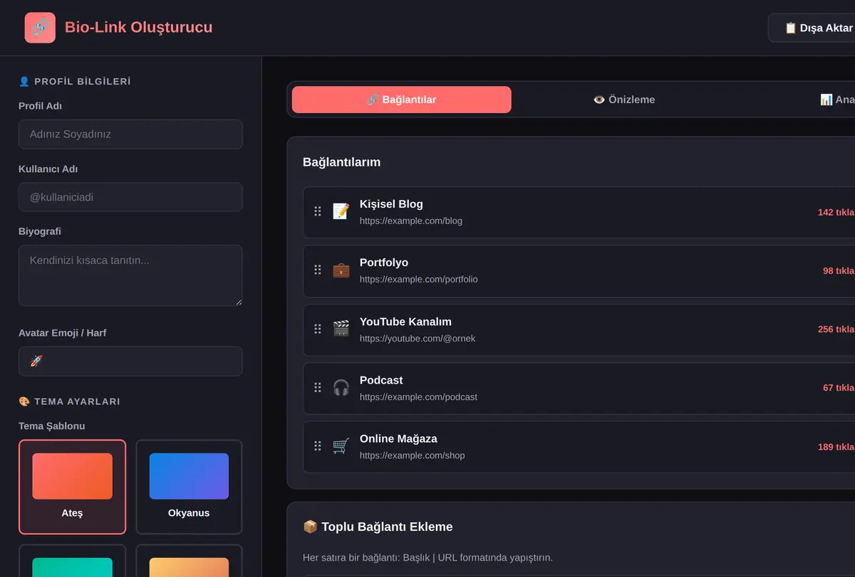This screenshot has width=855, height=577.
Task: Pick the yellow-orange theme template card
Action: (x=189, y=561)
